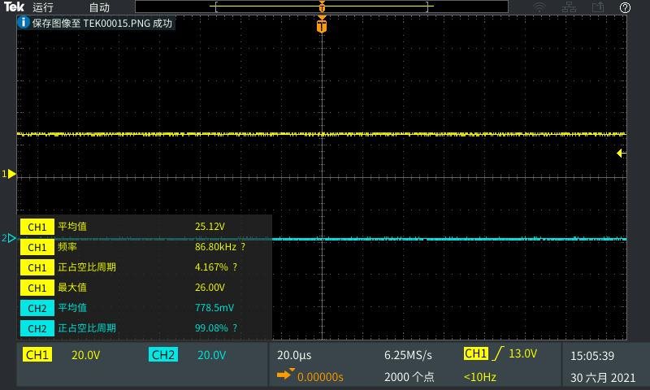The height and width of the screenshot is (390, 650).
Task: Click the help question mark icon
Action: click(x=625, y=7)
